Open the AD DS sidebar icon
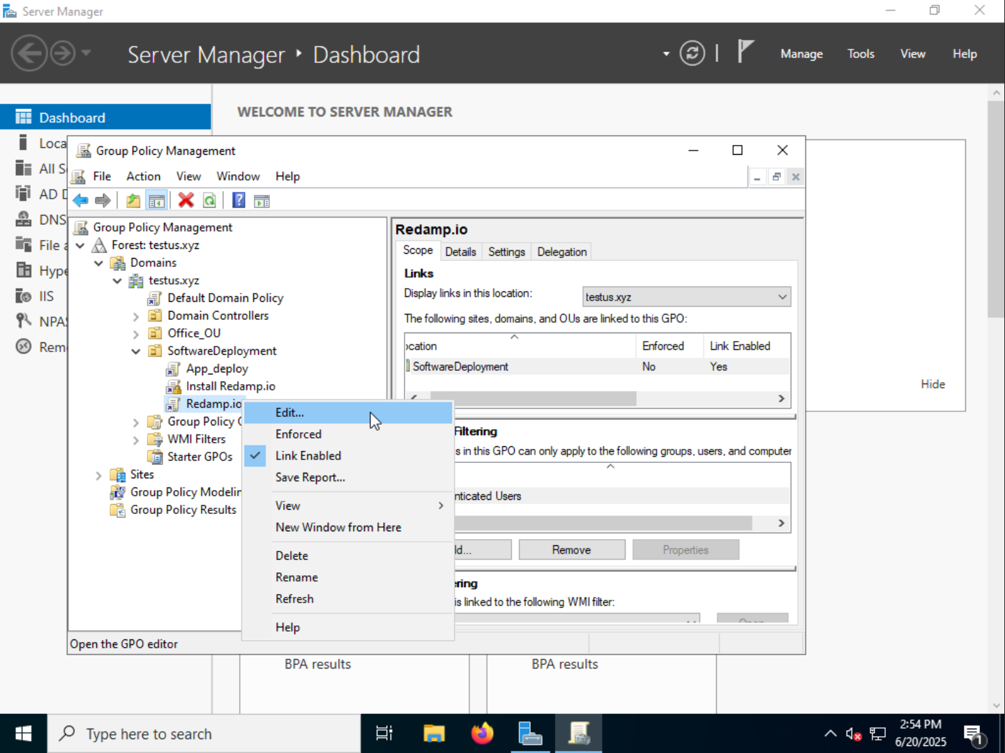The height and width of the screenshot is (753, 1005). coord(24,194)
